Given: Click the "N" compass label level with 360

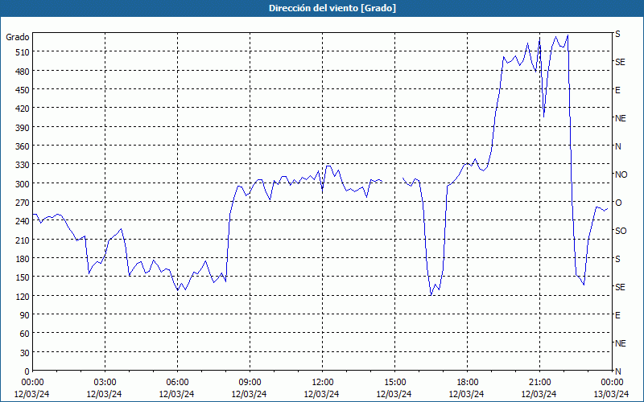Looking at the screenshot, I should pyautogui.click(x=617, y=146).
